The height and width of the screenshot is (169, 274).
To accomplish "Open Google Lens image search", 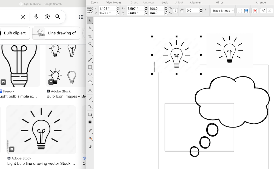I will pyautogui.click(x=47, y=17).
